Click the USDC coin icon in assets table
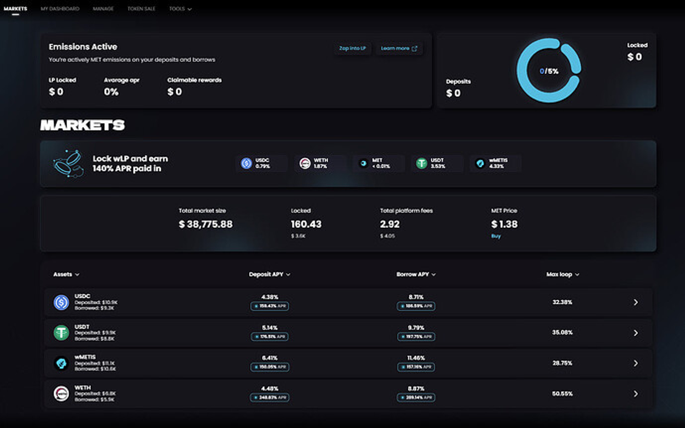Screen dimensions: 685x428 coord(61,302)
